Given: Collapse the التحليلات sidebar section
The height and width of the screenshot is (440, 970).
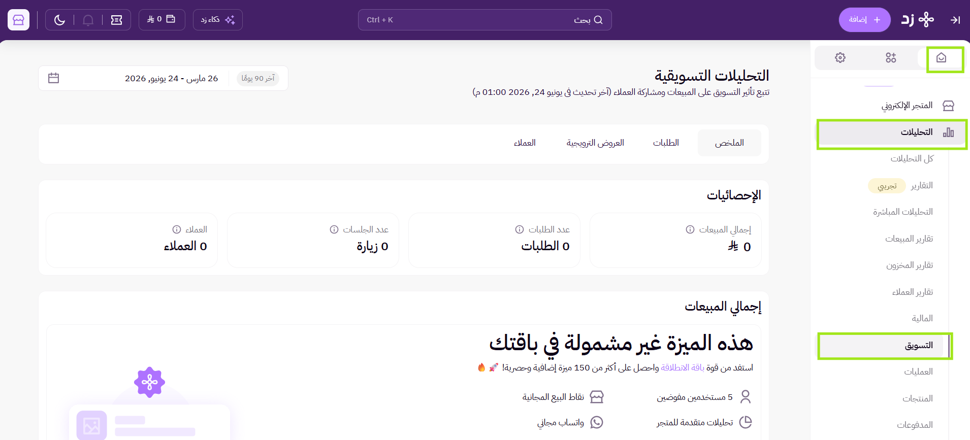Looking at the screenshot, I should [x=892, y=132].
